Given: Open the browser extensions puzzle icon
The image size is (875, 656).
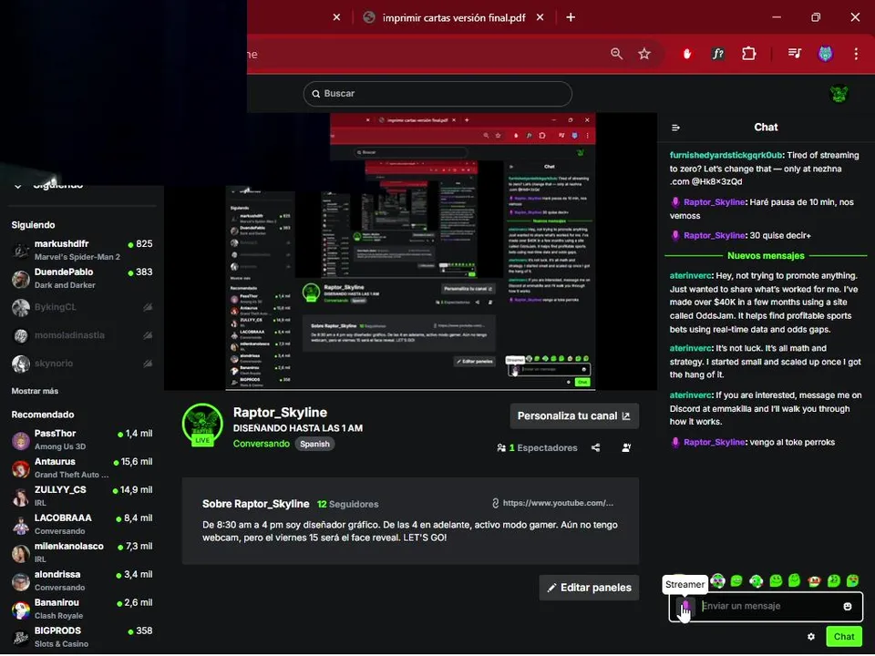Looking at the screenshot, I should [749, 54].
